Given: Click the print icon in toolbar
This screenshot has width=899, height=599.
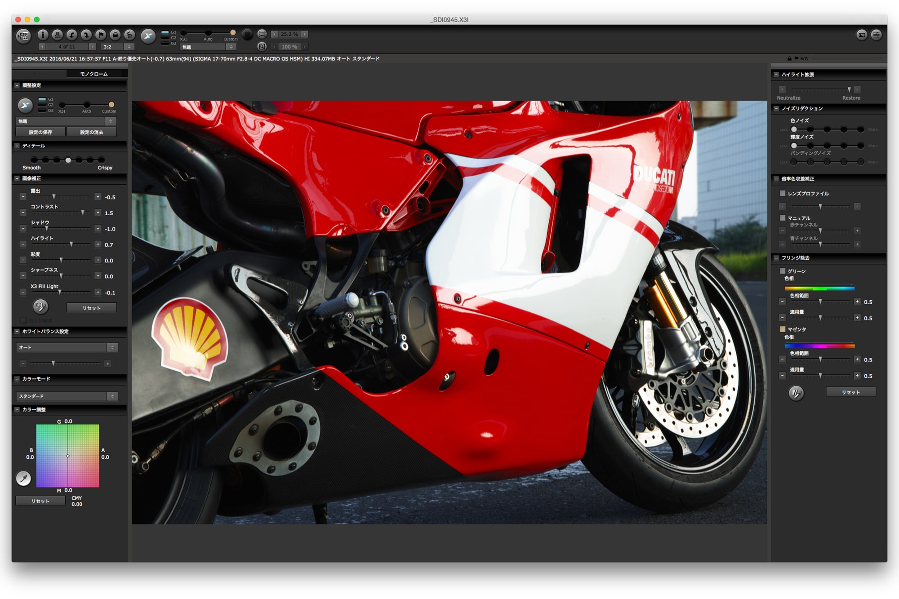Looking at the screenshot, I should click(x=57, y=35).
